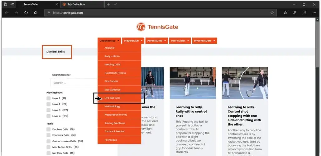Screen dimensions: 321x156
Task: Refresh the page in the browser
Action: [26, 13]
